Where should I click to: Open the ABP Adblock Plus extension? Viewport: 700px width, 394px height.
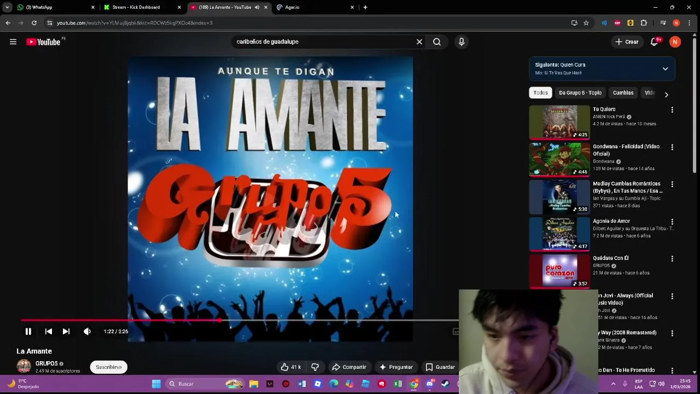[617, 23]
